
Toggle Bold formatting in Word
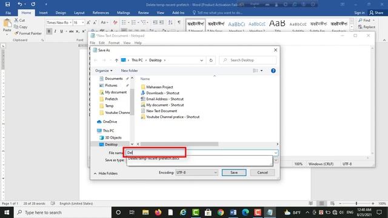tap(49, 31)
